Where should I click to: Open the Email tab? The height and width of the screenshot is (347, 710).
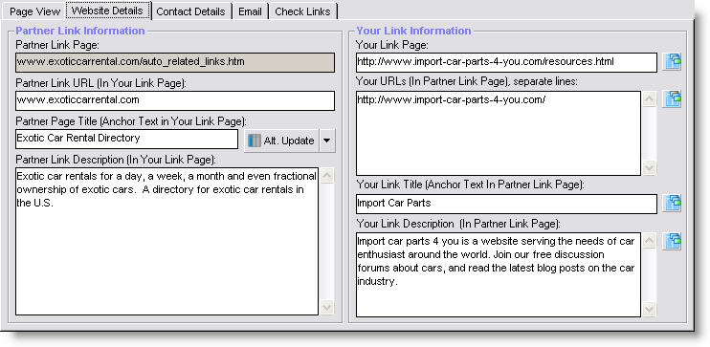[250, 11]
